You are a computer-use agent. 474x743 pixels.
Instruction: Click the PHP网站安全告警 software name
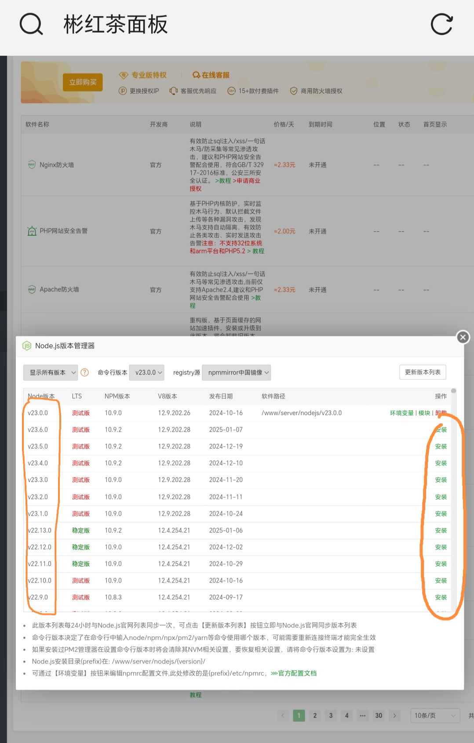64,231
